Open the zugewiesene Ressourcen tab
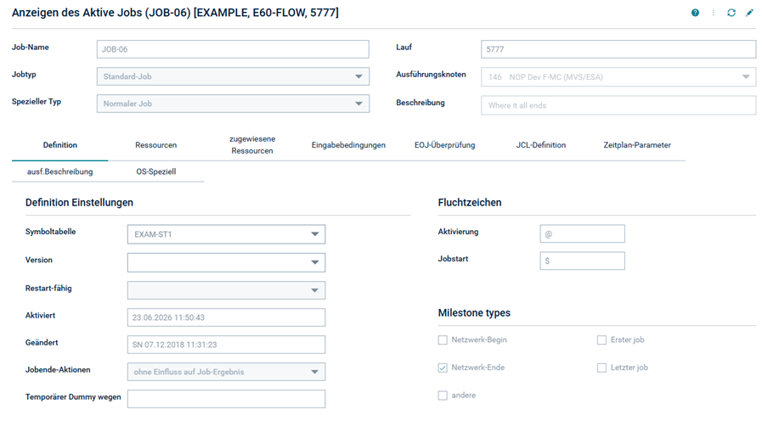Image resolution: width=762 pixels, height=421 pixels. point(252,144)
